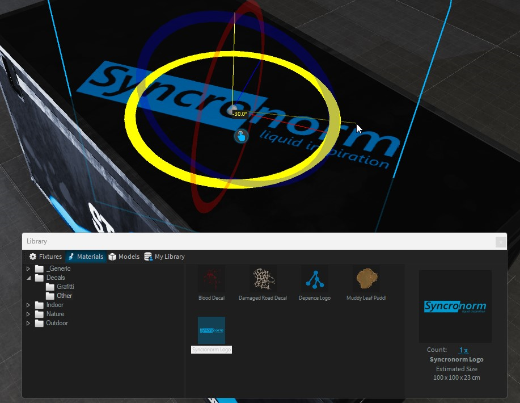520x403 pixels.
Task: Collapse the Decals folder arrow
Action: 28,278
